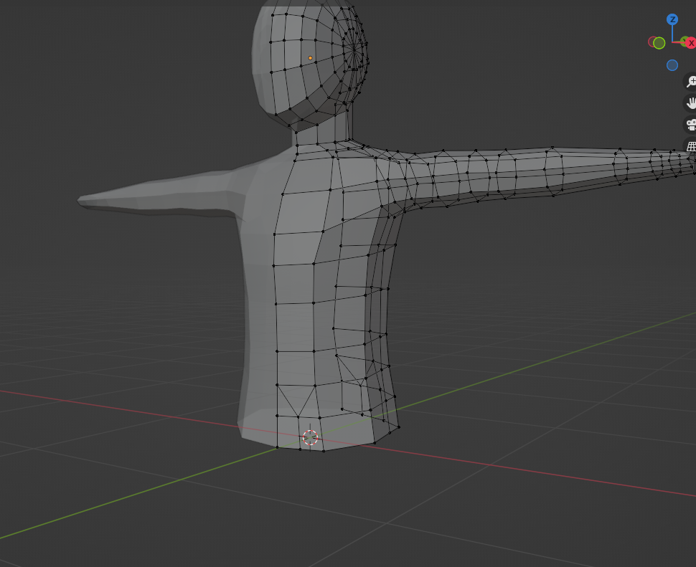
Task: Click the hand pan view button
Action: [690, 103]
